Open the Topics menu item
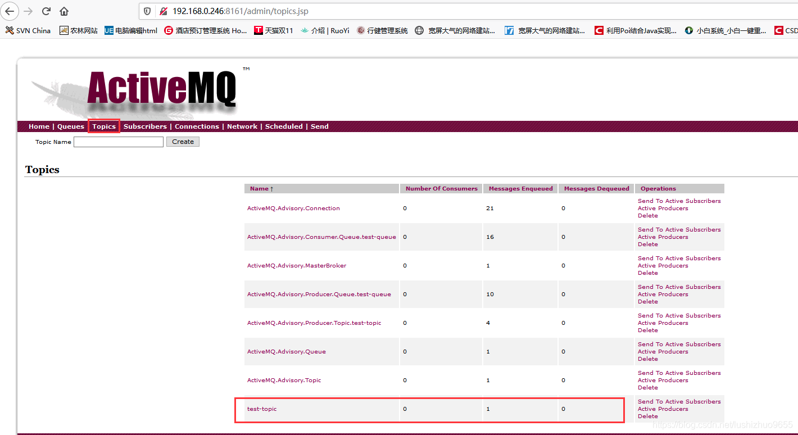The image size is (798, 435). [104, 126]
